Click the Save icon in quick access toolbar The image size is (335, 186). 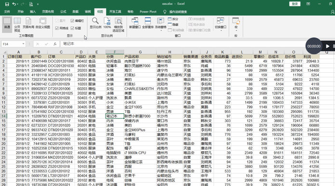[7, 4]
